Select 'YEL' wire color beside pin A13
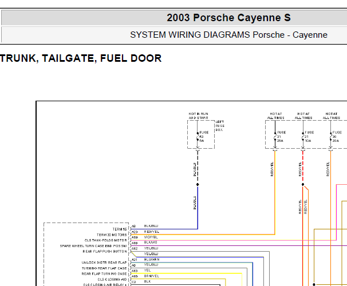347x286 pixels. tap(147, 271)
